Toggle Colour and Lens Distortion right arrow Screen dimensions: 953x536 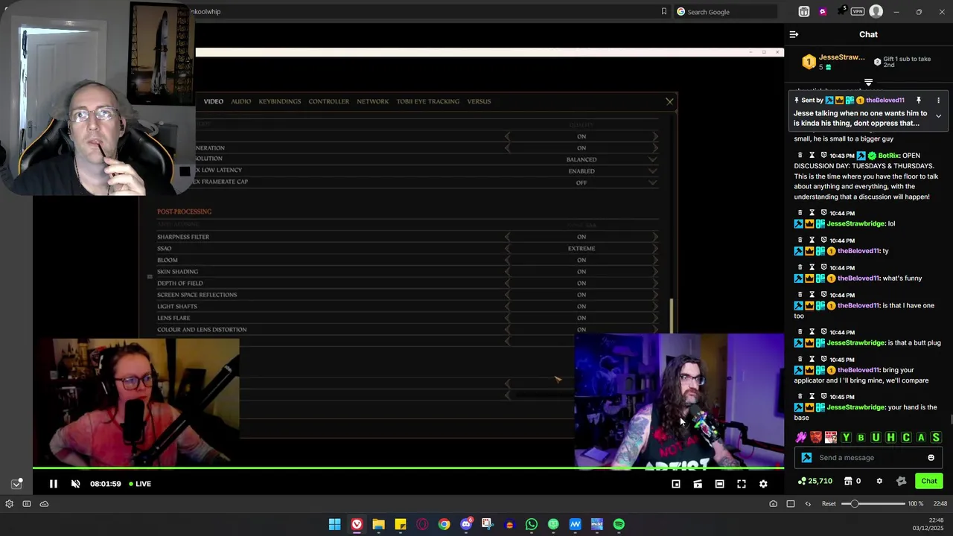(655, 329)
